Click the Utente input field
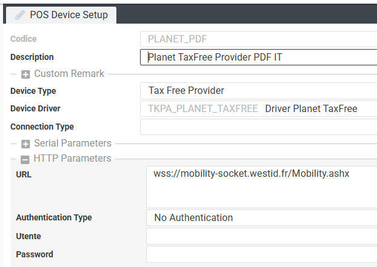This screenshot has width=377, height=267. pyautogui.click(x=261, y=236)
